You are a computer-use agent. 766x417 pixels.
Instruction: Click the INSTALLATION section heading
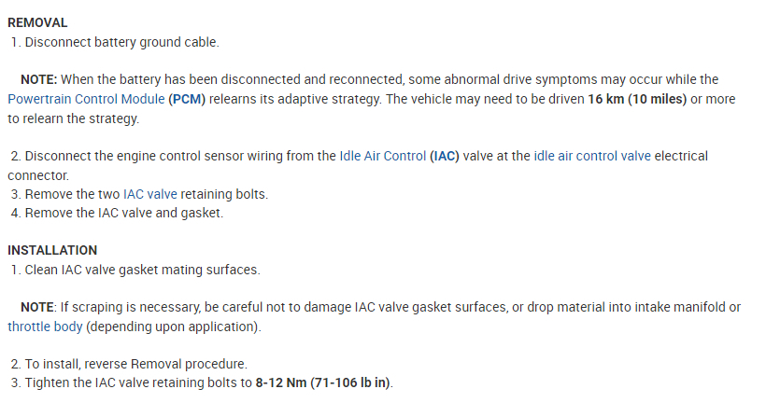52,250
